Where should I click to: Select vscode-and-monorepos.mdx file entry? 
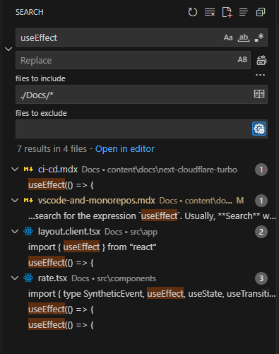click(x=139, y=201)
